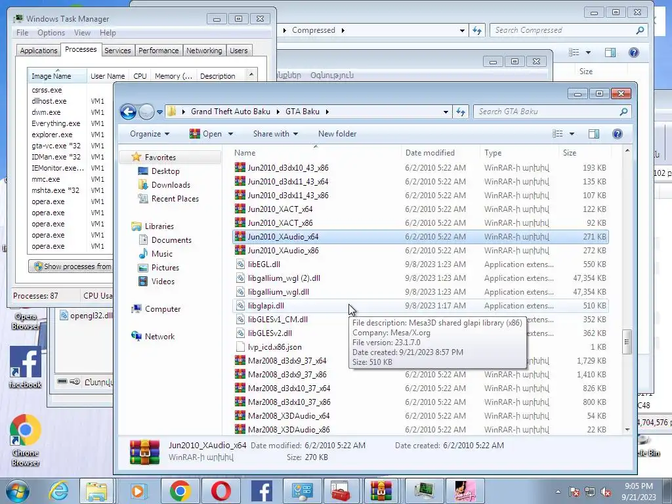Select the libEGL.dll file icon
Screen dimensions: 672x504
(240, 264)
